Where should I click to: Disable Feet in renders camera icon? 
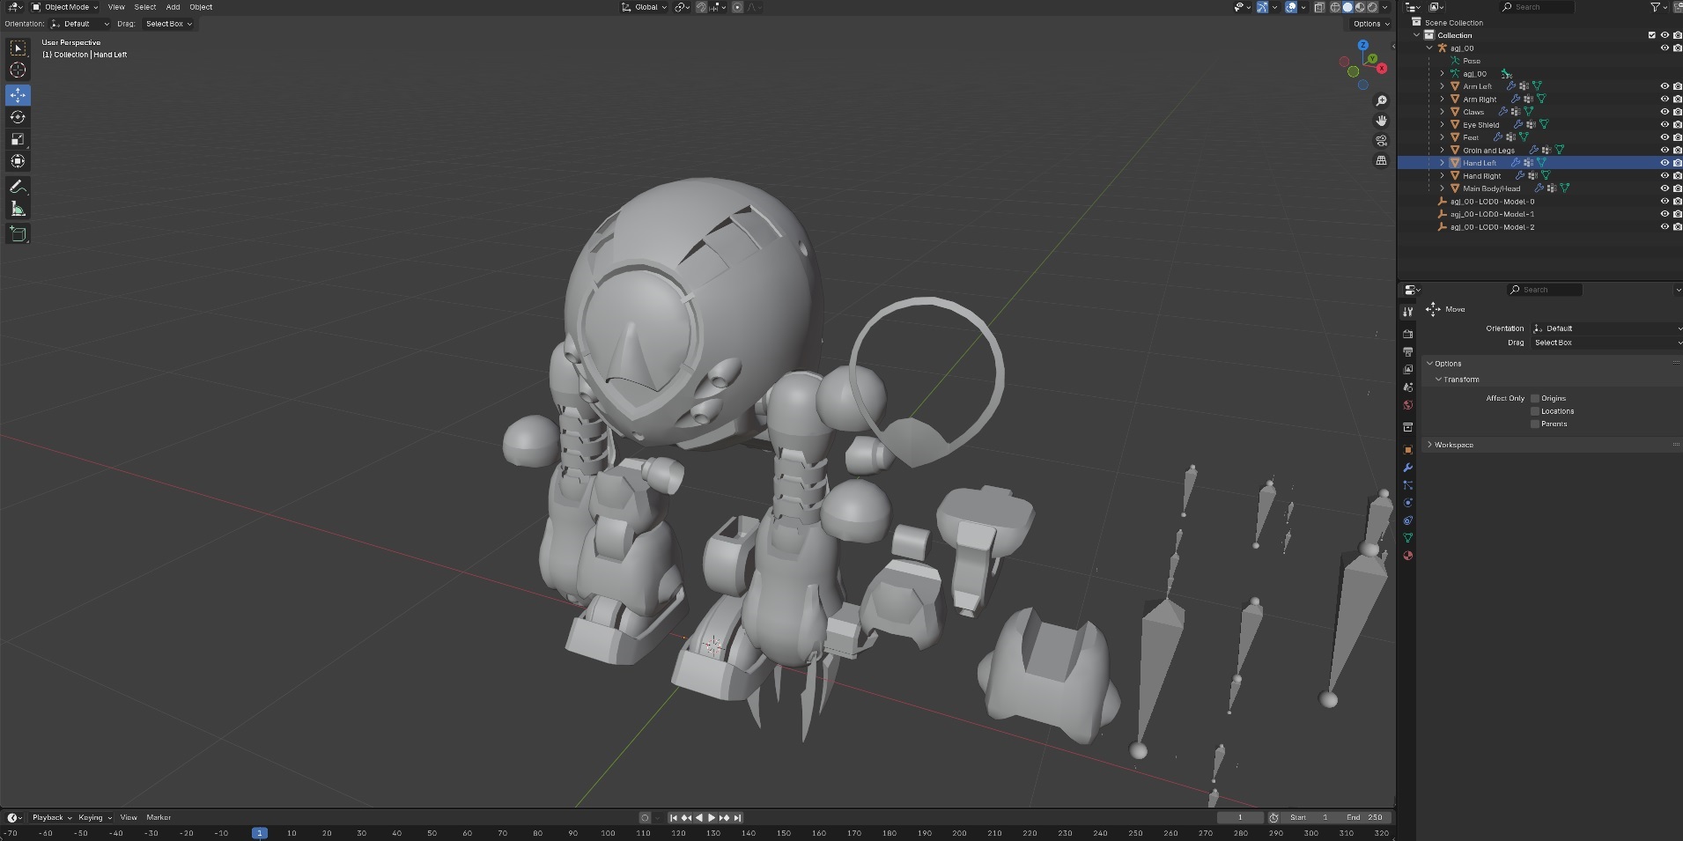pos(1677,137)
